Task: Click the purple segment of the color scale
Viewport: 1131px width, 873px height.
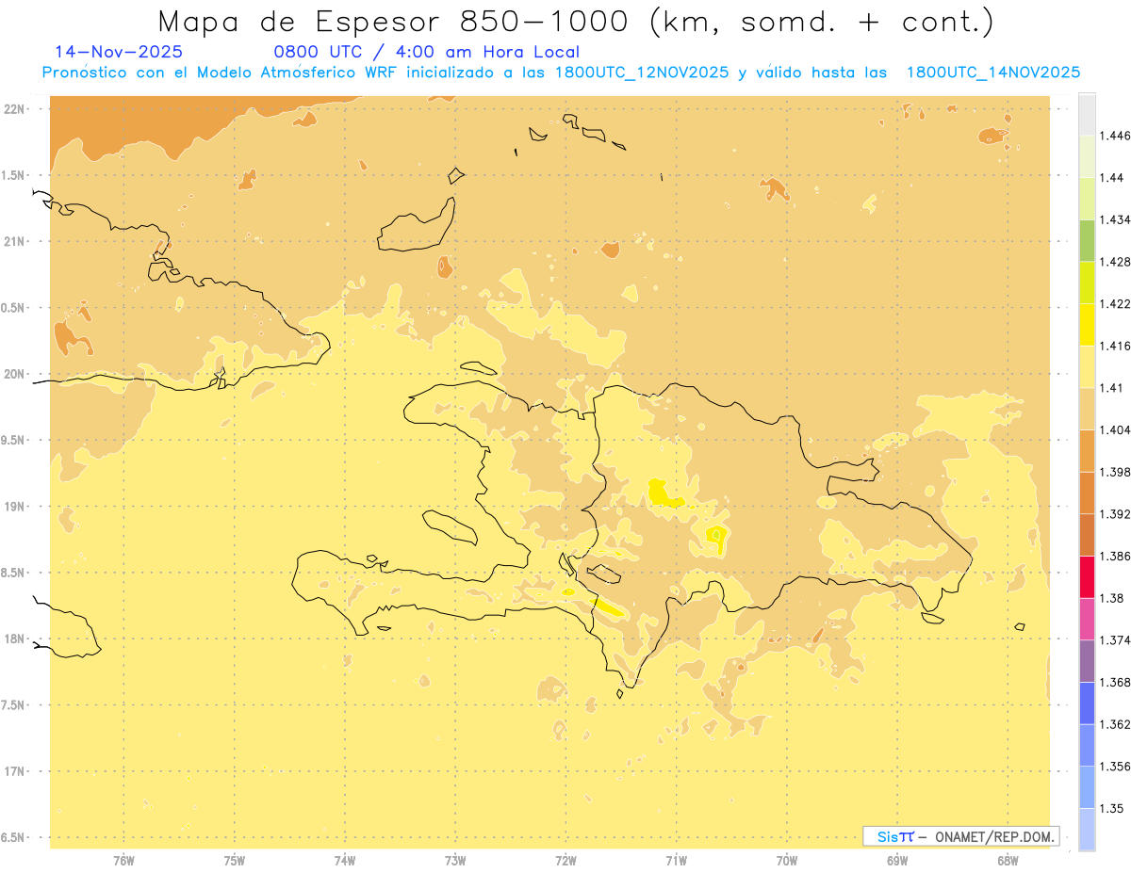Action: (x=1087, y=661)
